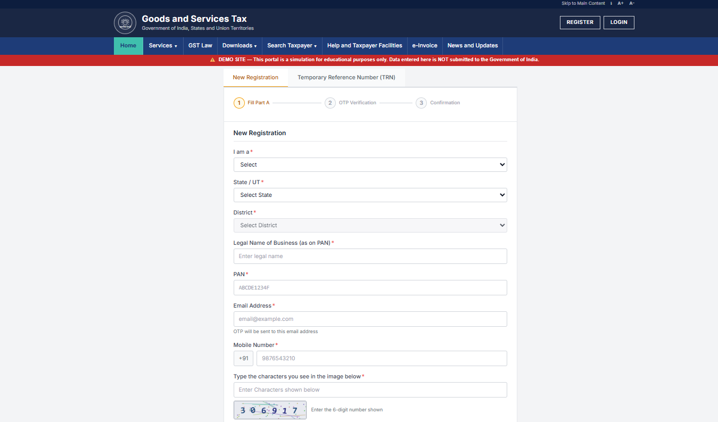Focus the Mobile Number field

tap(382, 359)
